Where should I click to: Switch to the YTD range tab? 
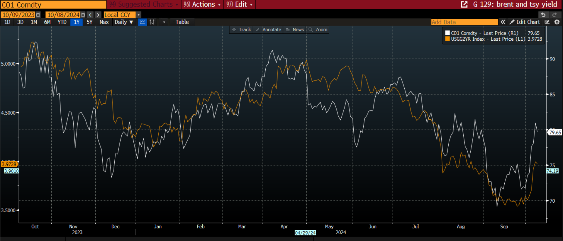tap(62, 22)
